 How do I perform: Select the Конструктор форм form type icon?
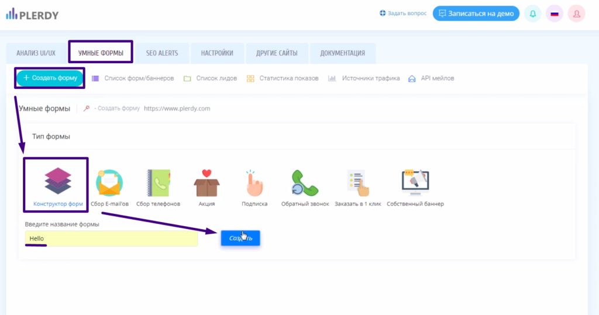[x=57, y=181]
